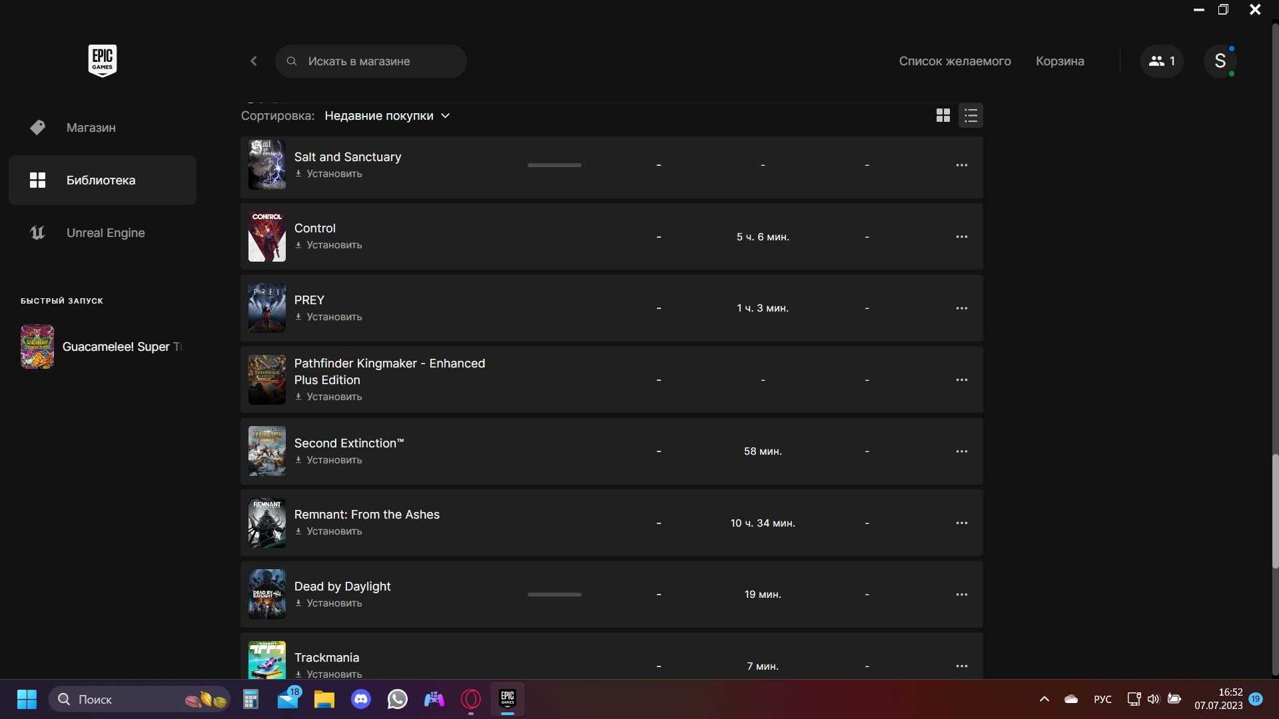
Task: Click Установить under Remnant: From the Ashes
Action: [x=329, y=531]
